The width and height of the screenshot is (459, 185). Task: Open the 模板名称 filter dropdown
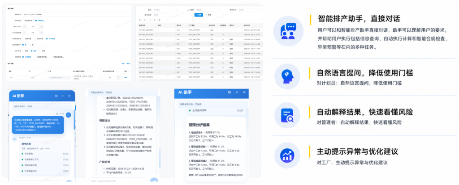(x=250, y=10)
